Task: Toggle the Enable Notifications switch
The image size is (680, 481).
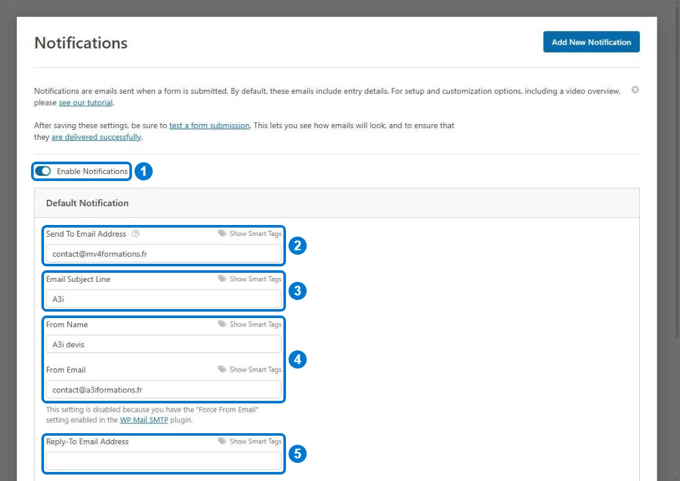Action: (x=43, y=171)
